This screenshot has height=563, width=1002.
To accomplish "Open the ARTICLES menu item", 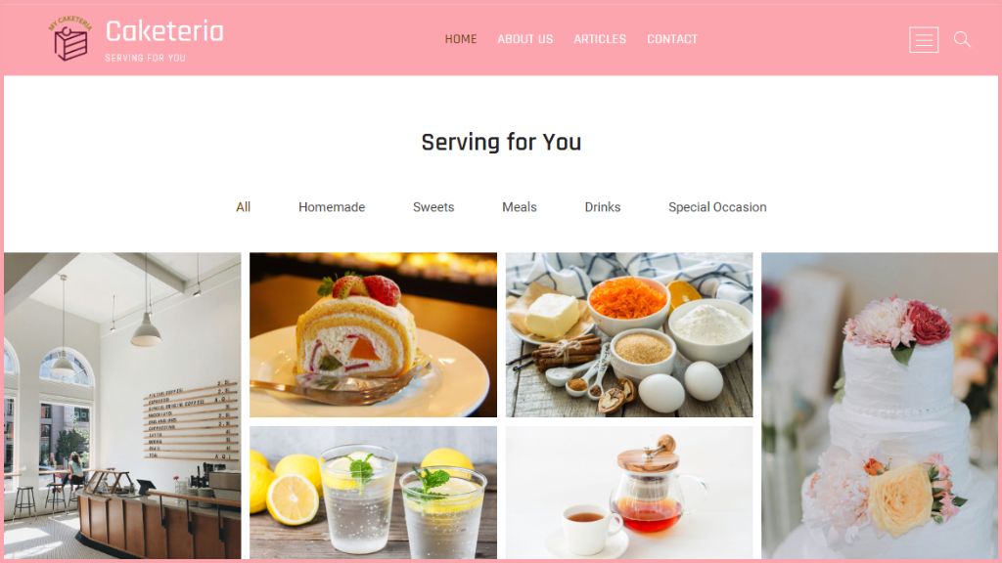I will click(x=600, y=39).
